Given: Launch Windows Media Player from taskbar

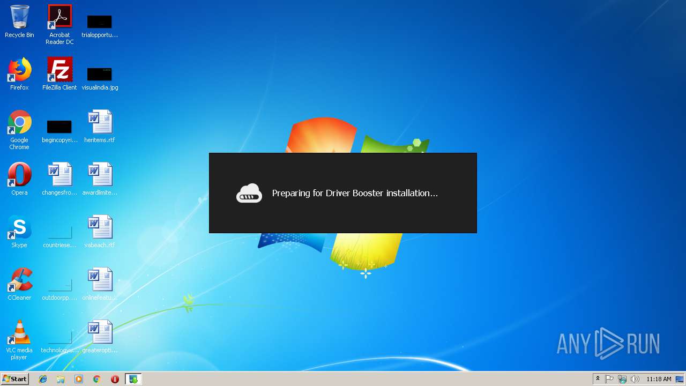Looking at the screenshot, I should [x=79, y=379].
